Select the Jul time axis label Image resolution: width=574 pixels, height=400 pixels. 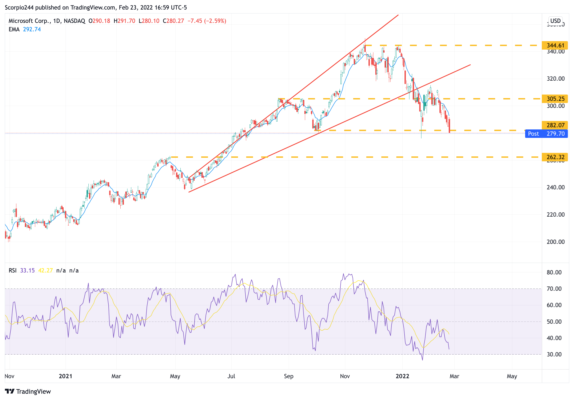231,376
